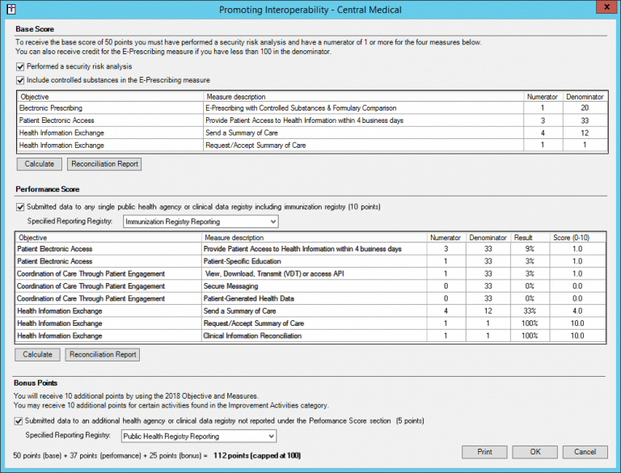
Task: Uncheck Include controlled substances in E-Prescribing
Action: [20, 80]
